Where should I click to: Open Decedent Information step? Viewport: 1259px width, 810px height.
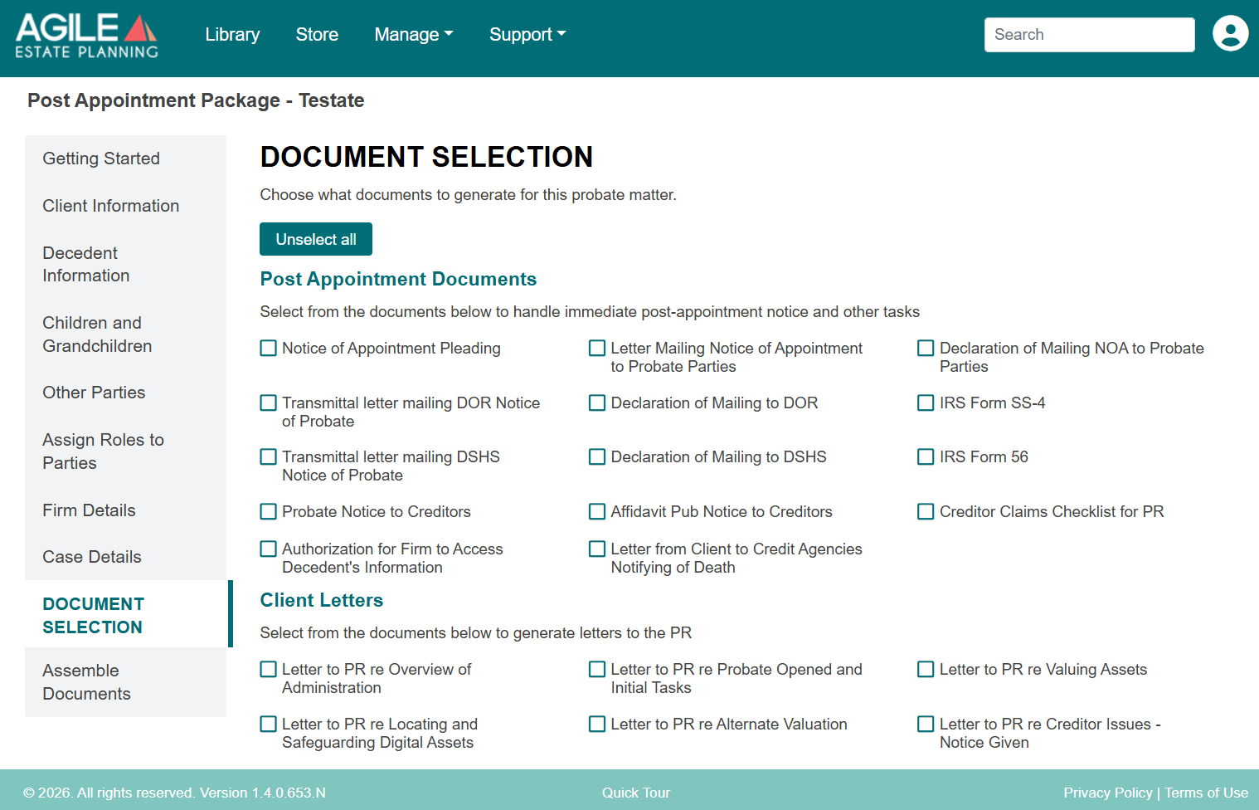[125, 264]
